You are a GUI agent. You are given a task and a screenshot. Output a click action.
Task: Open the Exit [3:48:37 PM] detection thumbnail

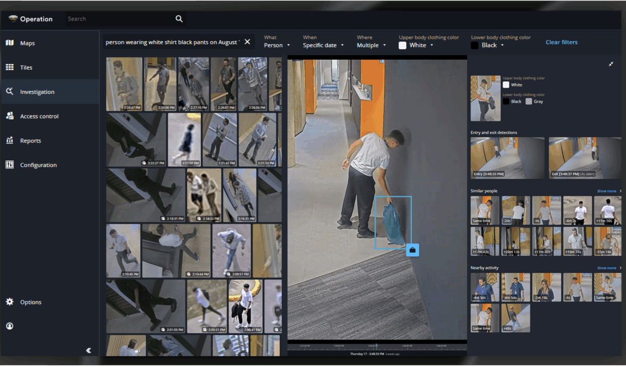tap(585, 158)
